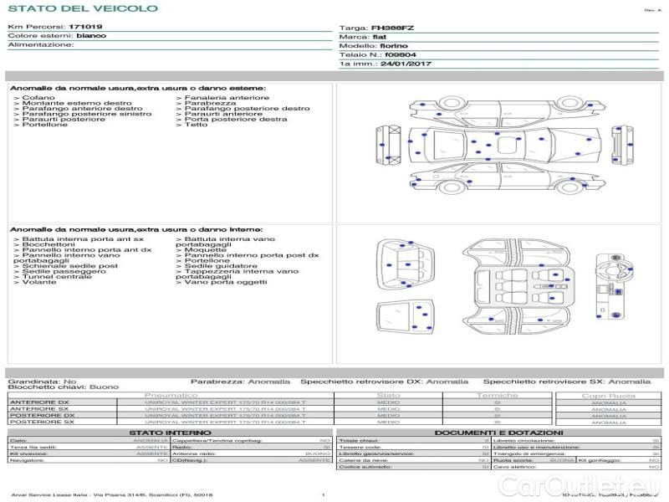Select the 'ANTERIORE SX' tire row label
The image size is (669, 502).
coord(39,408)
